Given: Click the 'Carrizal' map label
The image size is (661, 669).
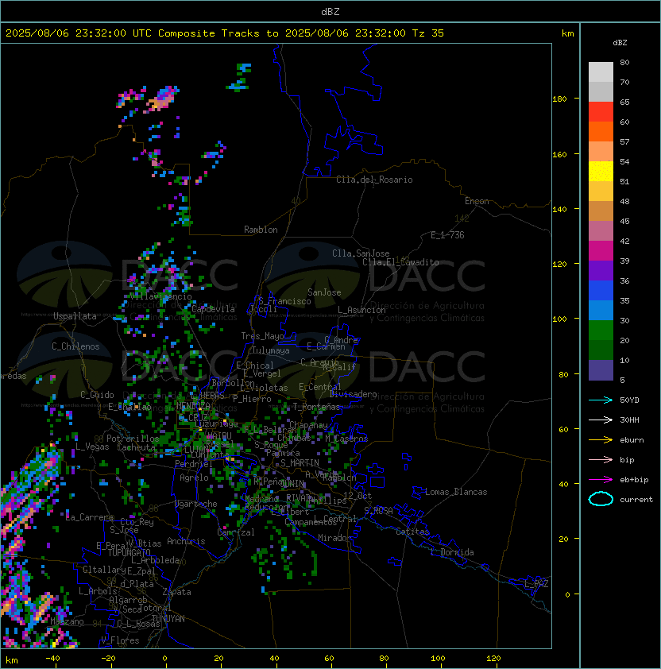Looking at the screenshot, I should (236, 532).
